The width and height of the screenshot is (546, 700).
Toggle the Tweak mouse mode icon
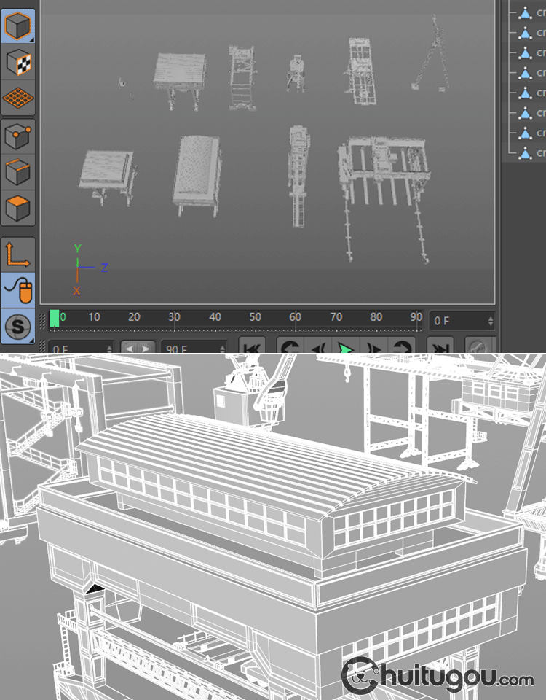pos(17,291)
